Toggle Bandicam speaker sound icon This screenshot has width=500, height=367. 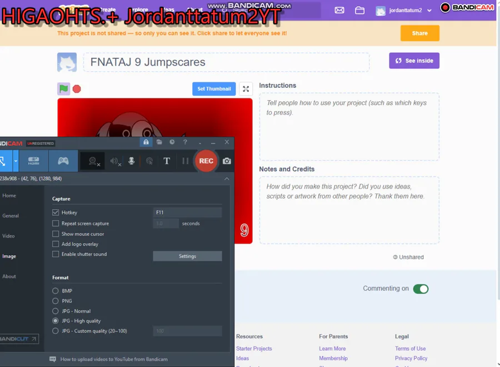(115, 161)
